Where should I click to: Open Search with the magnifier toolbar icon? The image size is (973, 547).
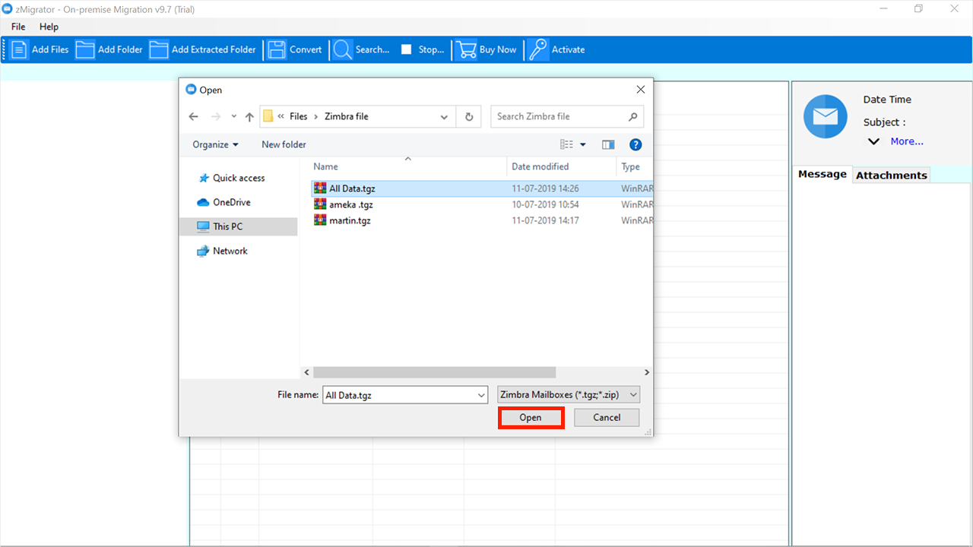pos(361,49)
